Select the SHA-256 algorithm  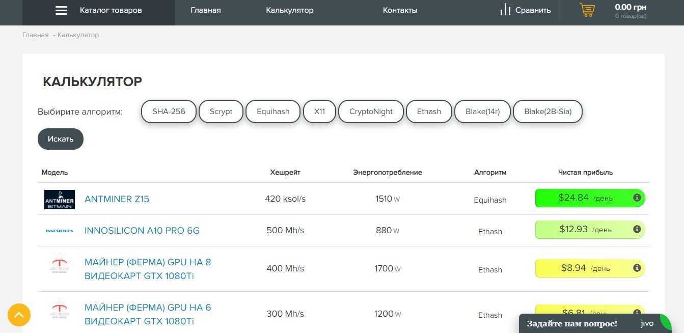pos(169,112)
